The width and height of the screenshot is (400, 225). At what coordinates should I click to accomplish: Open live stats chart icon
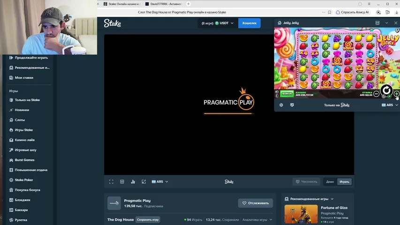[x=133, y=181]
